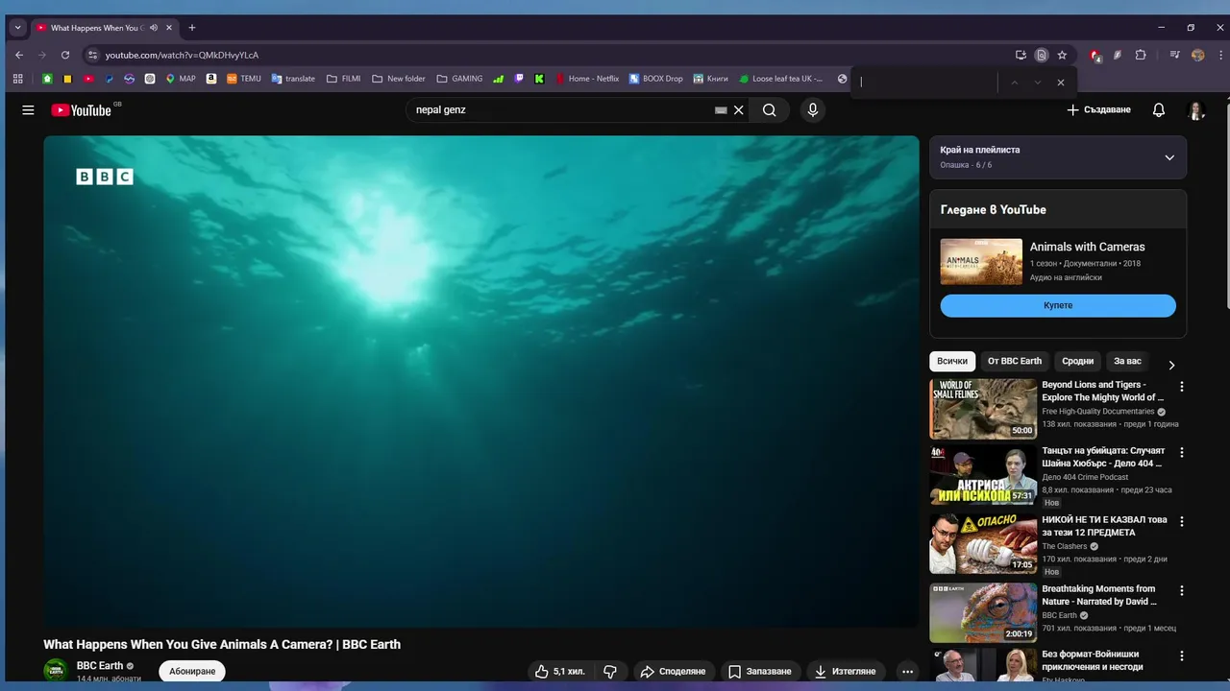Expand the playlist panel chevron
The height and width of the screenshot is (691, 1230).
[1169, 157]
